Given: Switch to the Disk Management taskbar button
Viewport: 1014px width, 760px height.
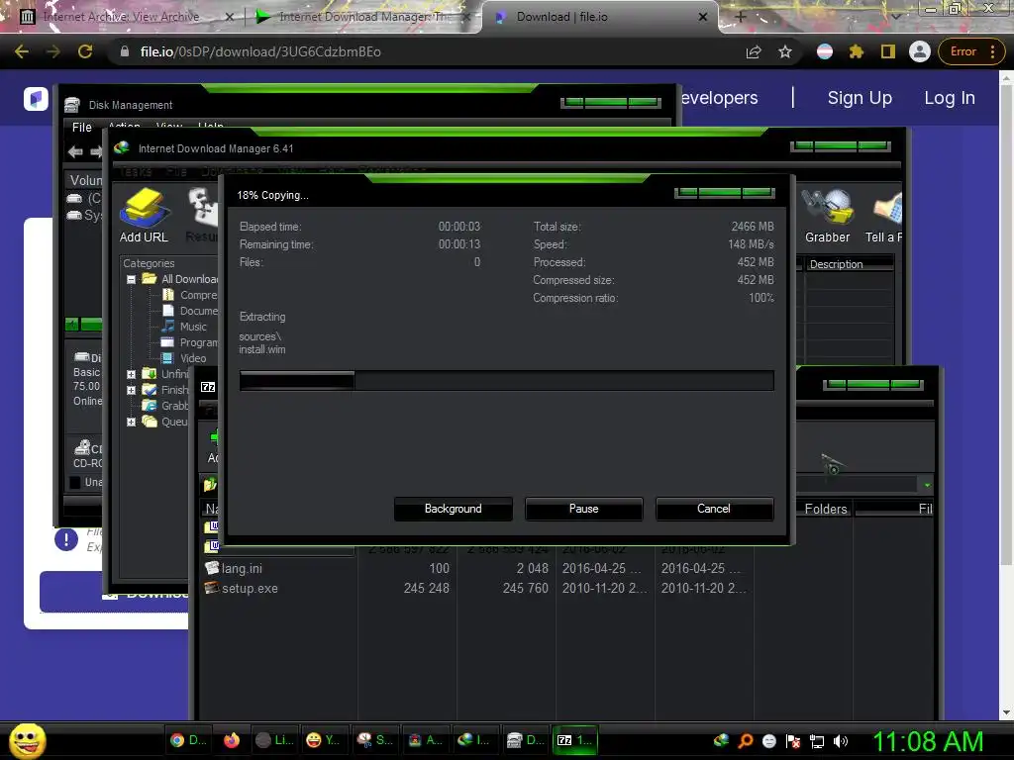Looking at the screenshot, I should 525,740.
